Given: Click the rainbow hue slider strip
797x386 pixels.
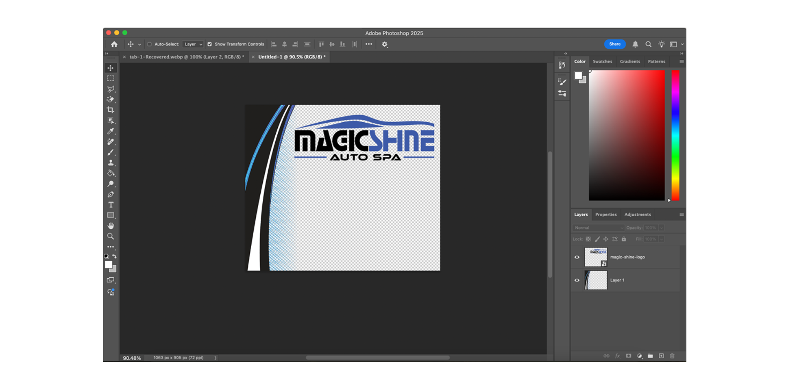Looking at the screenshot, I should coord(675,135).
